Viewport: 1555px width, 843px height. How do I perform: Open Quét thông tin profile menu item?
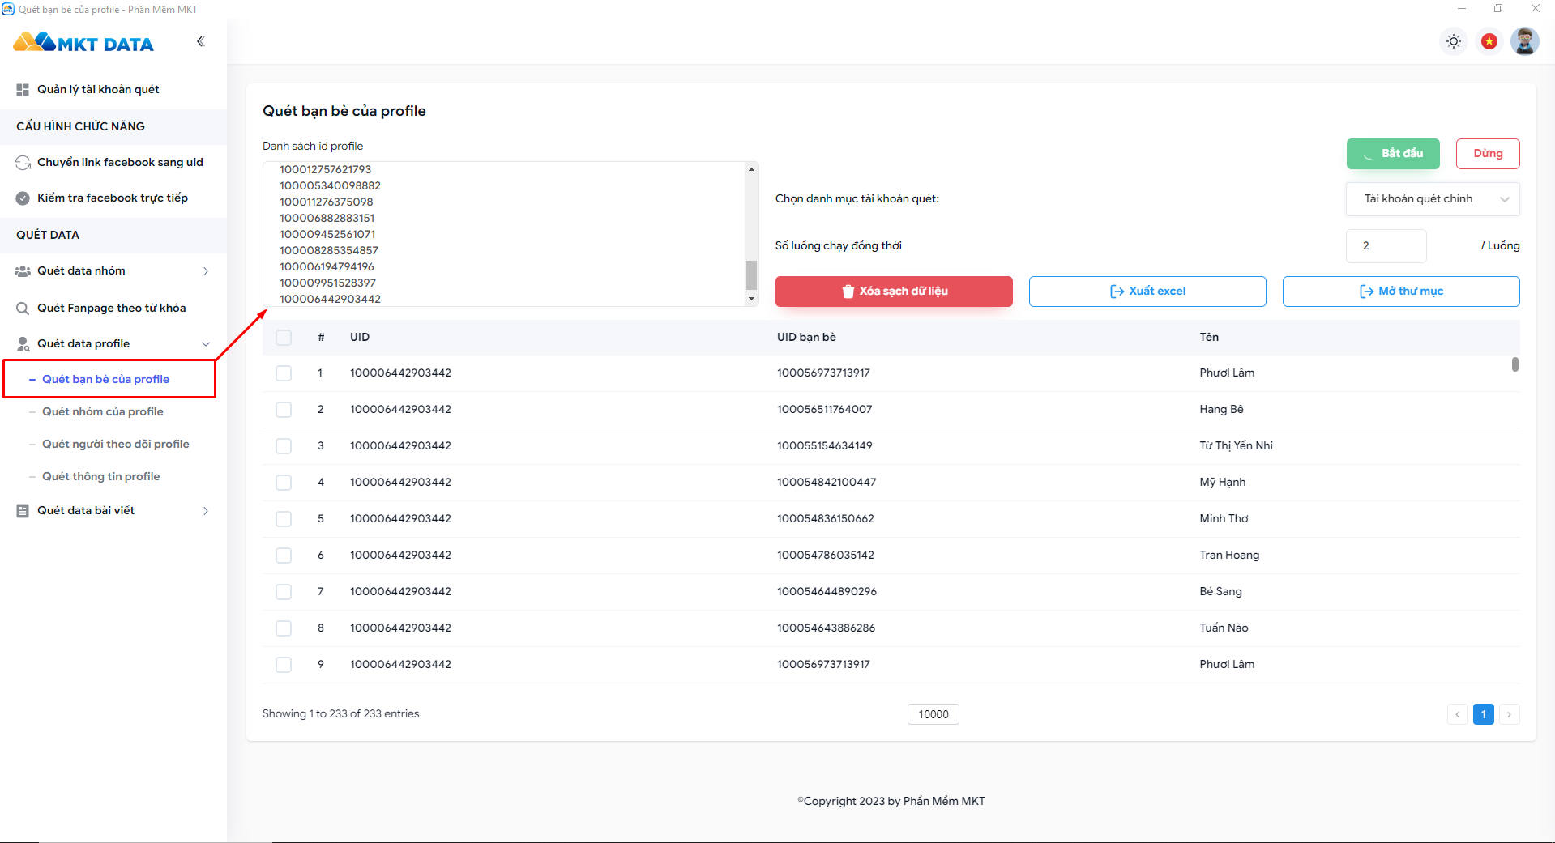tap(101, 477)
